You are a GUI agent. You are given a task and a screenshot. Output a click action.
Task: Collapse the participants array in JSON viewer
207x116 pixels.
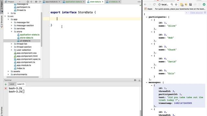pos(147,17)
